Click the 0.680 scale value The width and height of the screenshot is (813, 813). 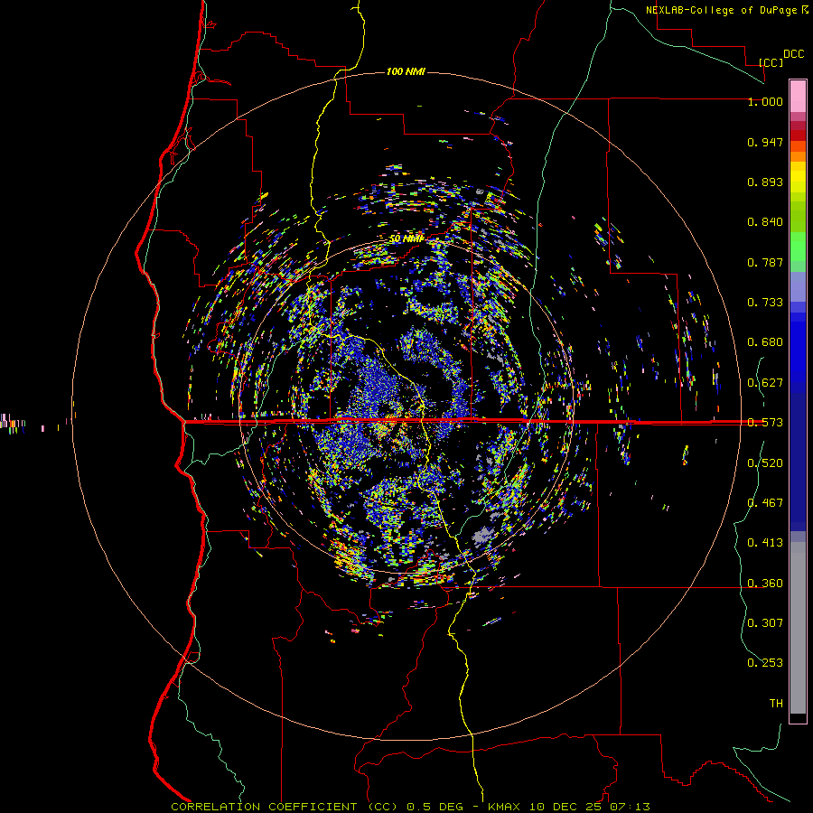point(765,342)
